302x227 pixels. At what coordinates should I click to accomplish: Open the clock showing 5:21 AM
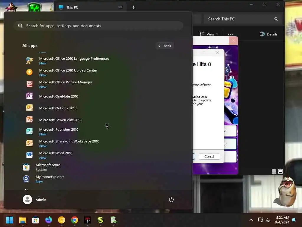coord(282,220)
